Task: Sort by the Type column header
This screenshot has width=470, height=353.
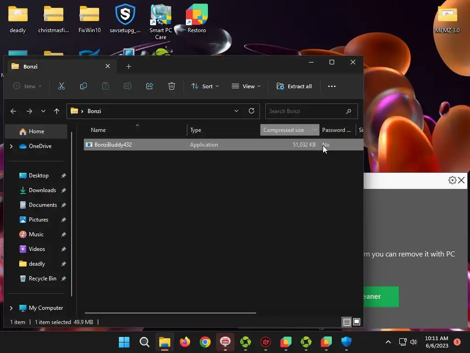Action: coord(224,130)
